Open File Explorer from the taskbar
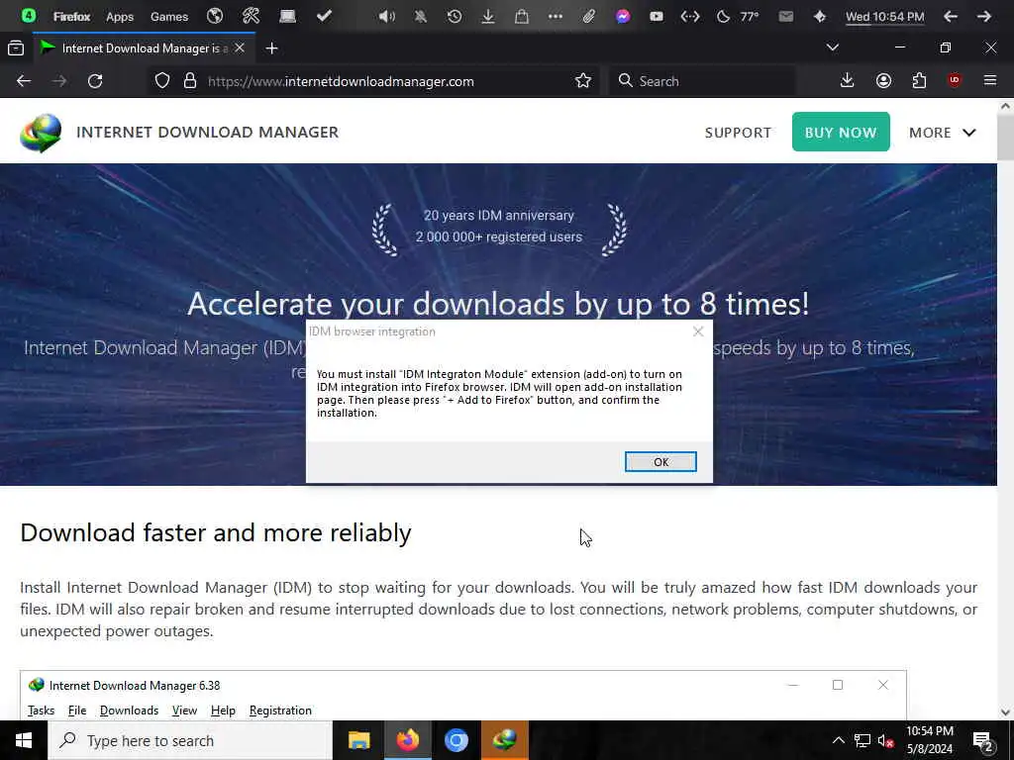Viewport: 1014px width, 760px height. (358, 740)
